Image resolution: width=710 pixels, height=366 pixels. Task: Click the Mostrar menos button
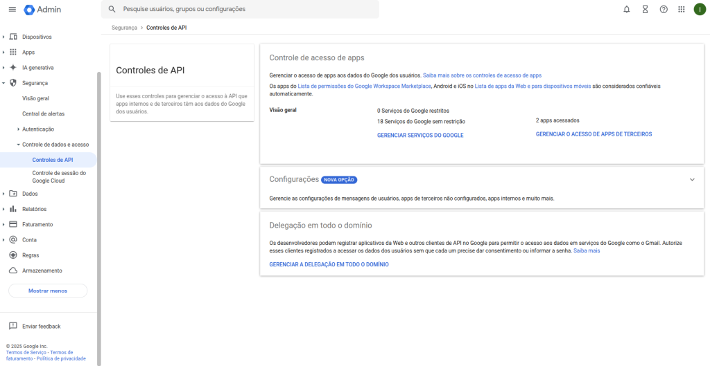tap(48, 291)
